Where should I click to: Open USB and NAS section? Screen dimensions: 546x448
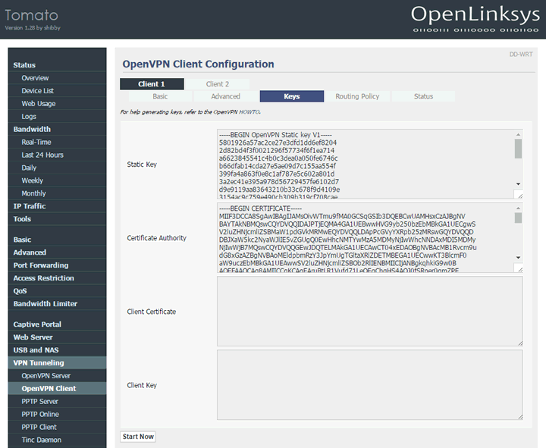point(57,350)
